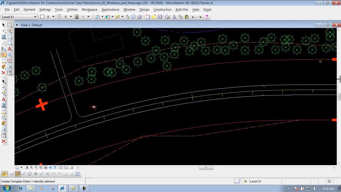Click the Save Design disk icon
This screenshot has width=341, height=192.
[x=160, y=17]
